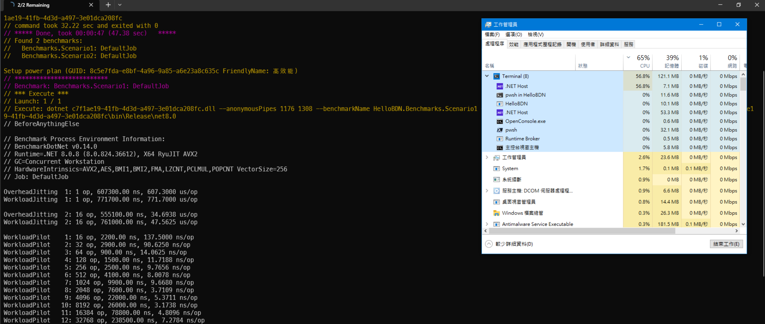
Task: Click 121.1 MB memory value for Terminal
Action: tap(668, 76)
